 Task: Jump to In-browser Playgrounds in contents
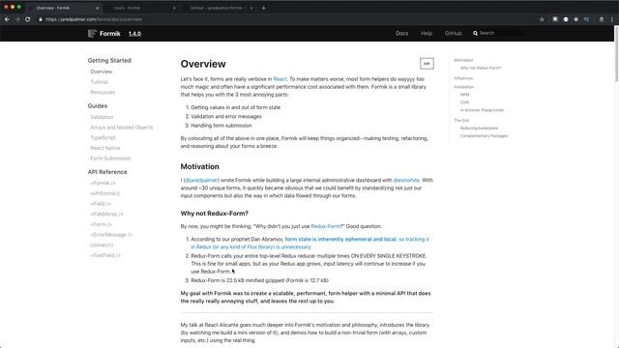(x=482, y=110)
